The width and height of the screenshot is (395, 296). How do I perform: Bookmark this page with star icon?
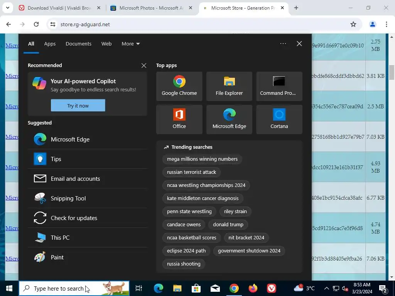353,24
